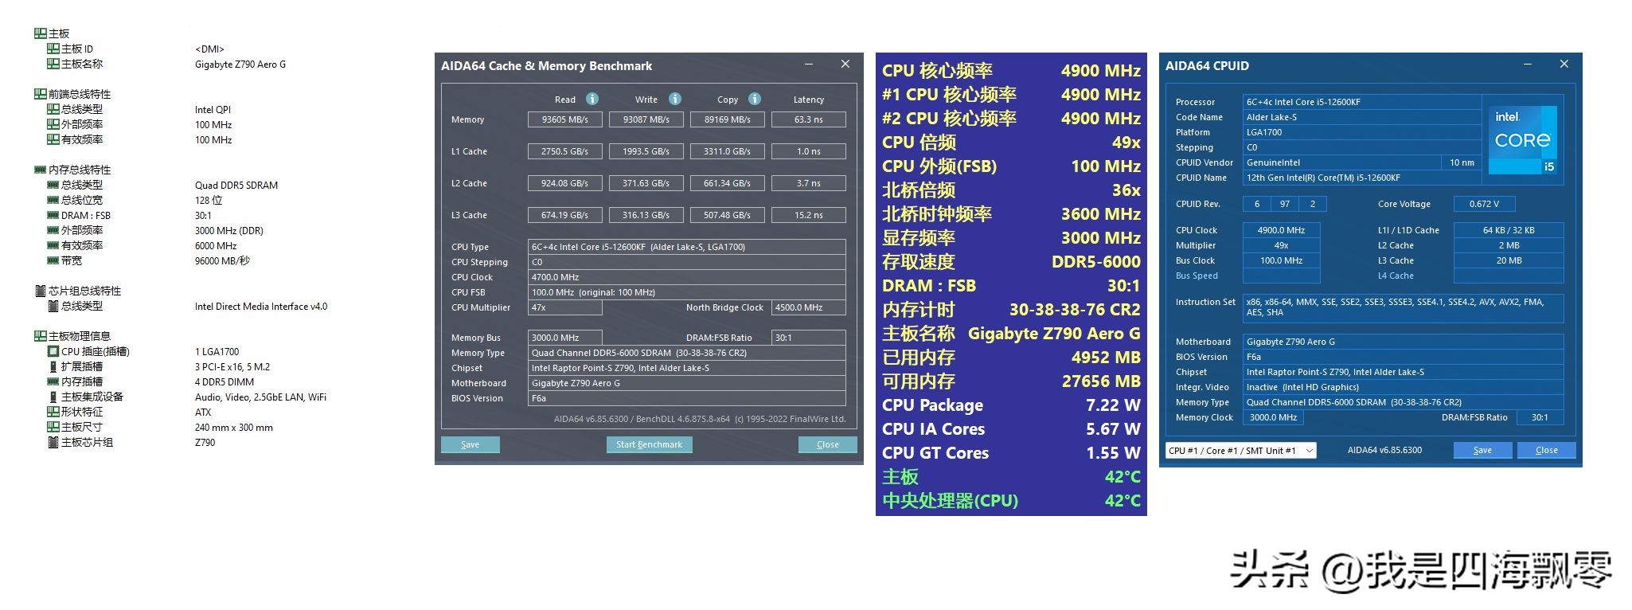
Task: Click the Instruction Set text field
Action: coord(1403,307)
